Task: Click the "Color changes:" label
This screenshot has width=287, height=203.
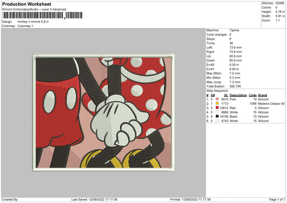Action: coord(217,34)
